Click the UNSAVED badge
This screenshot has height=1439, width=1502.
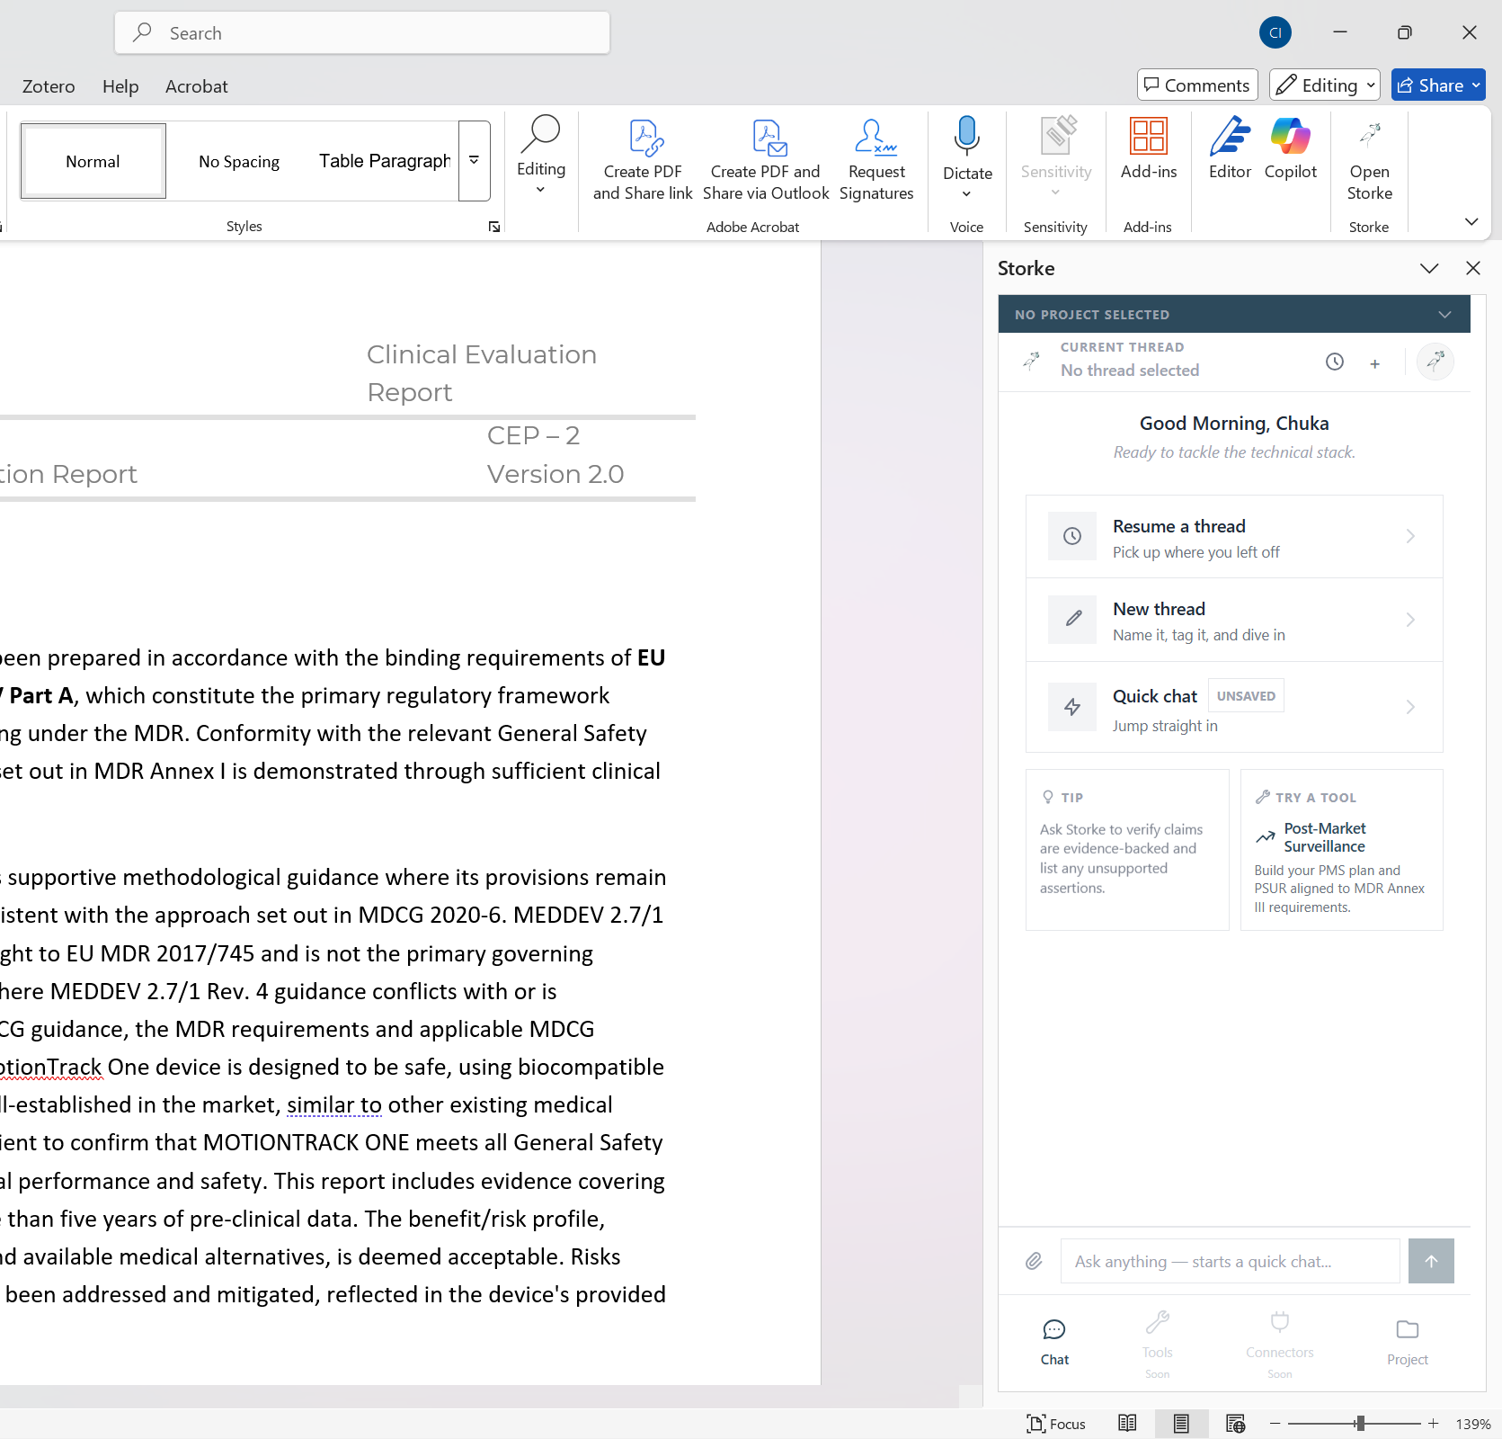[1246, 696]
